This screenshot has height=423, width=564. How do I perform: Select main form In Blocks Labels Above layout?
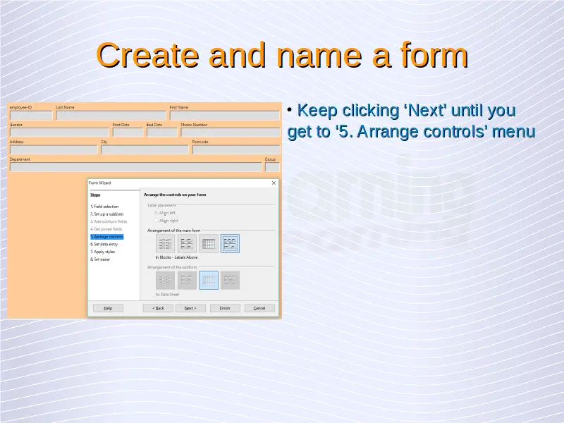230,243
